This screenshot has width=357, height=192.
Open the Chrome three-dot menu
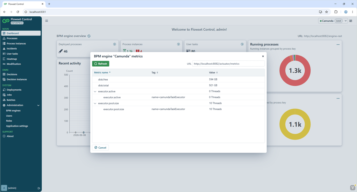[353, 12]
